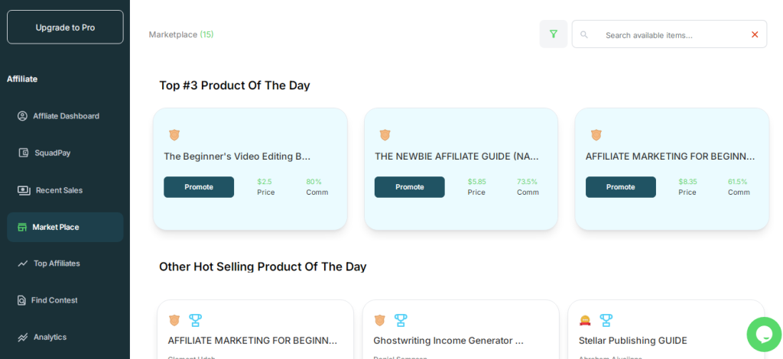Promote the $8.35 Affiliate Marketing product

click(621, 187)
